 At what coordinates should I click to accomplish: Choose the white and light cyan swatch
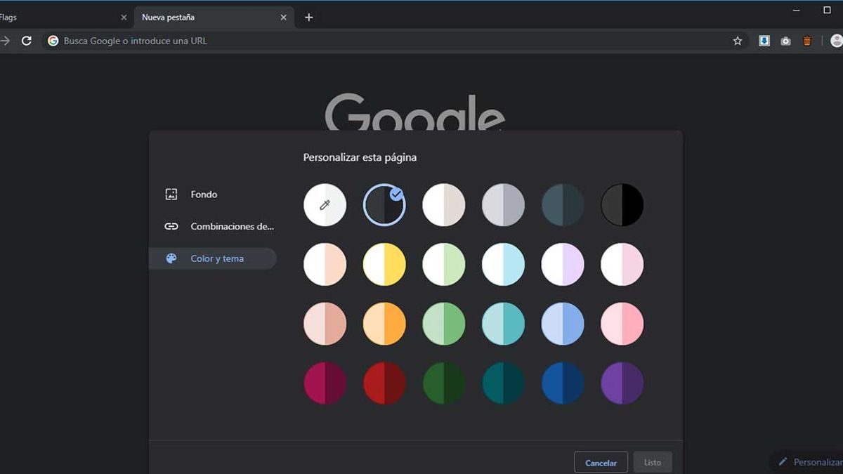(503, 265)
